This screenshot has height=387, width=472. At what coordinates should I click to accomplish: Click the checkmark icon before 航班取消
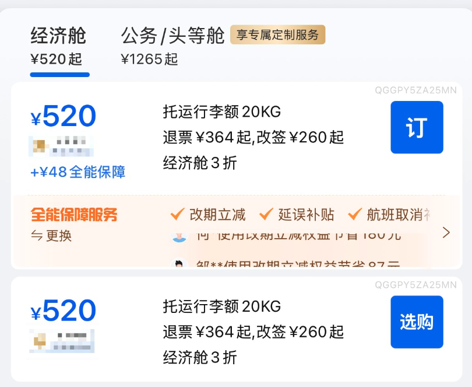coord(355,215)
